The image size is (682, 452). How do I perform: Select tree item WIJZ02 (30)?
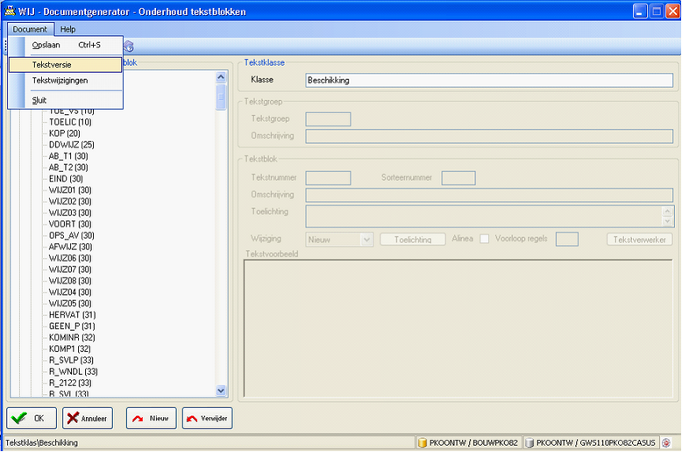coord(70,201)
